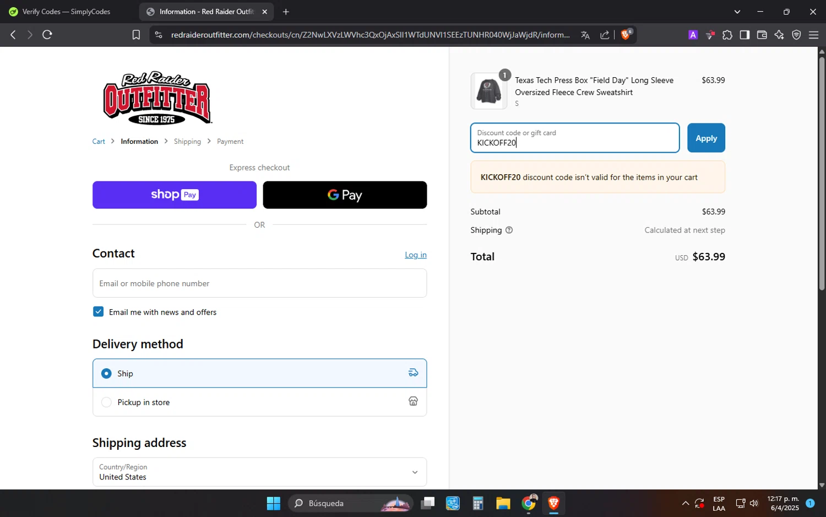Open the Windows Start menu
The image size is (826, 517).
274,503
